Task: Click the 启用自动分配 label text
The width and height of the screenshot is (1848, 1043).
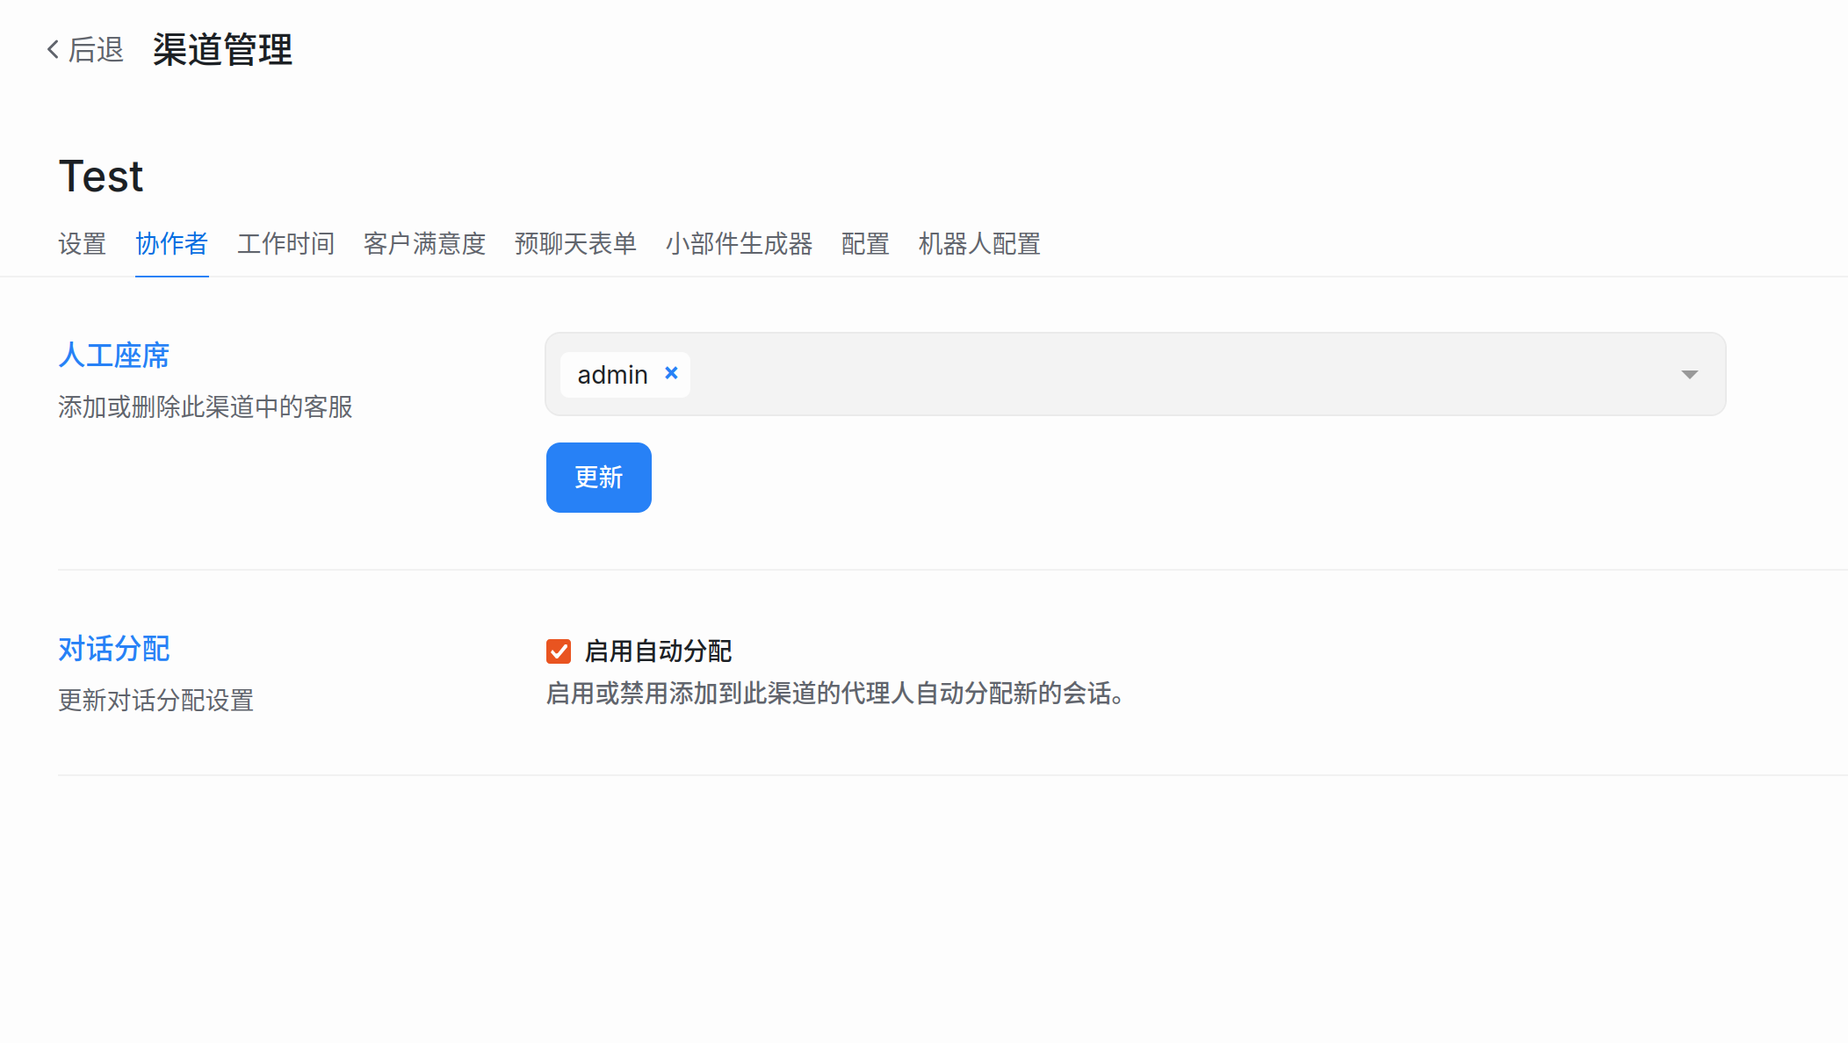Action: [658, 651]
